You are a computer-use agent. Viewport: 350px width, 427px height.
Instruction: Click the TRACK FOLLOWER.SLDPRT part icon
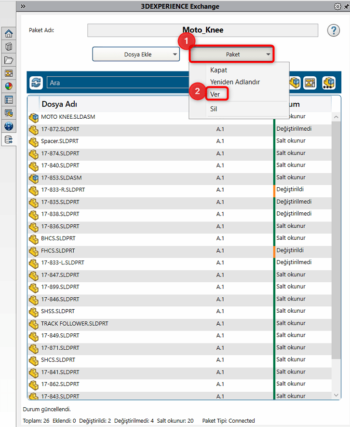(x=34, y=325)
